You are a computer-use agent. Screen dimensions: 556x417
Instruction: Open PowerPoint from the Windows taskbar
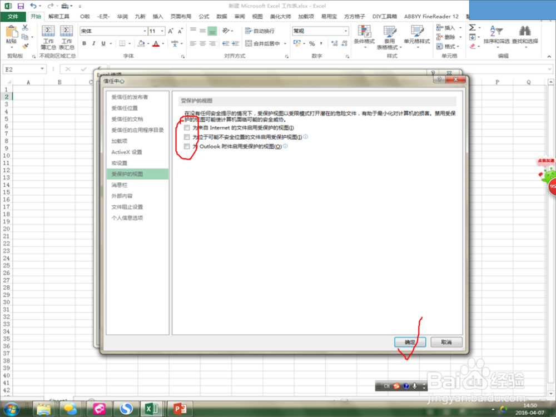point(180,409)
